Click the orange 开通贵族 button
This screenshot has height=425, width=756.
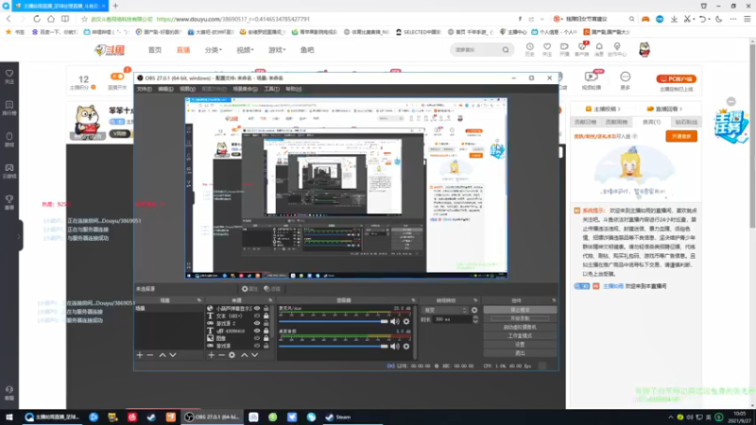[x=681, y=136]
